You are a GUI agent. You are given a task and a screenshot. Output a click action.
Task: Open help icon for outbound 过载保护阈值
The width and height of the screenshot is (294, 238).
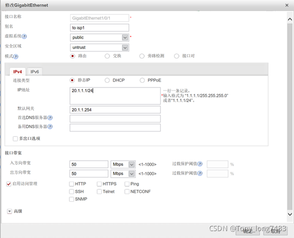point(200,173)
